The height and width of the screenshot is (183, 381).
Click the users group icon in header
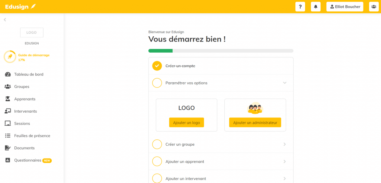(374, 7)
